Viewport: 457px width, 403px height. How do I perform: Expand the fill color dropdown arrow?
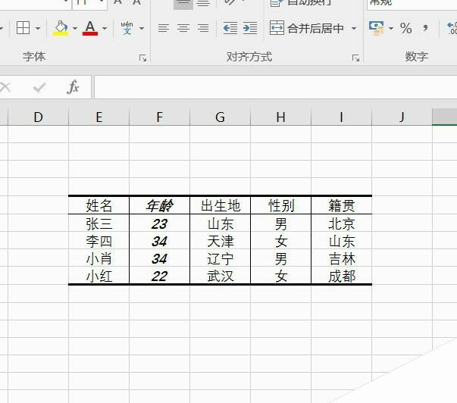point(75,28)
